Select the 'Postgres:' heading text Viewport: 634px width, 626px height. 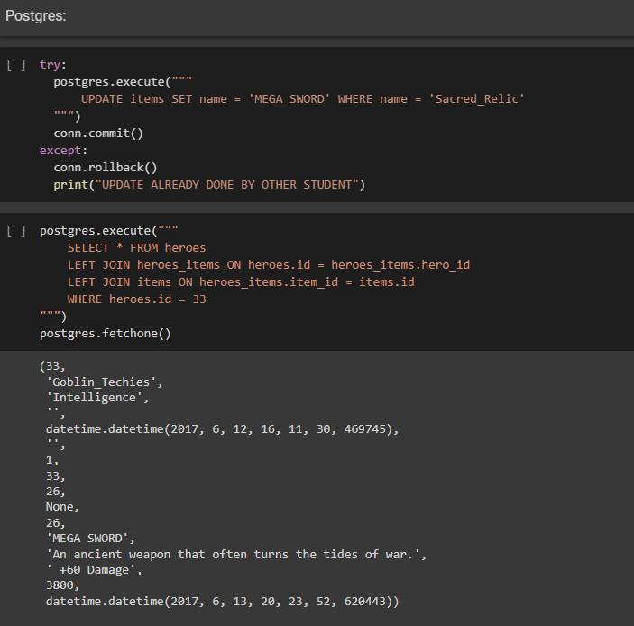[35, 15]
